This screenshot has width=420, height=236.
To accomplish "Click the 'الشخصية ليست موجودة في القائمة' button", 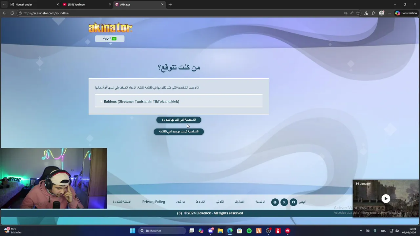I will pos(178,132).
